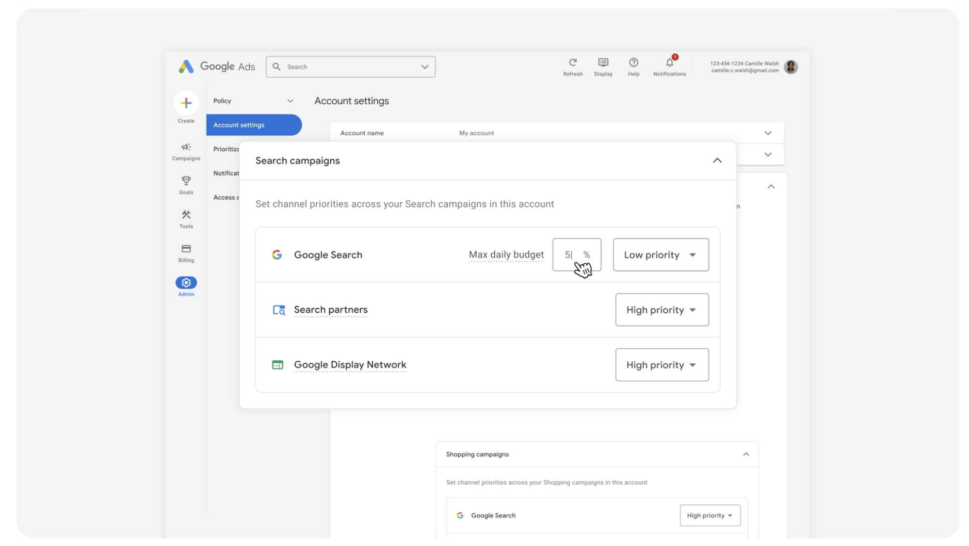The image size is (969, 546).
Task: Select Account settings menu item
Action: (x=254, y=125)
